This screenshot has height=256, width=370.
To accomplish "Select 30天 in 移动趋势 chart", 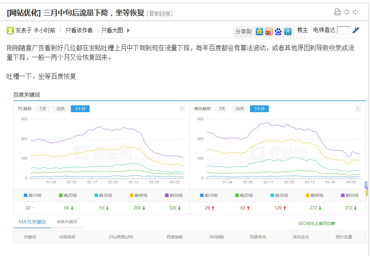I will (x=240, y=109).
